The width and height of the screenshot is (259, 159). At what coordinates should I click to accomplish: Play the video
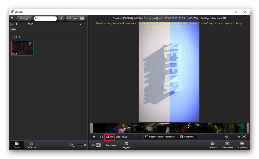point(94,137)
